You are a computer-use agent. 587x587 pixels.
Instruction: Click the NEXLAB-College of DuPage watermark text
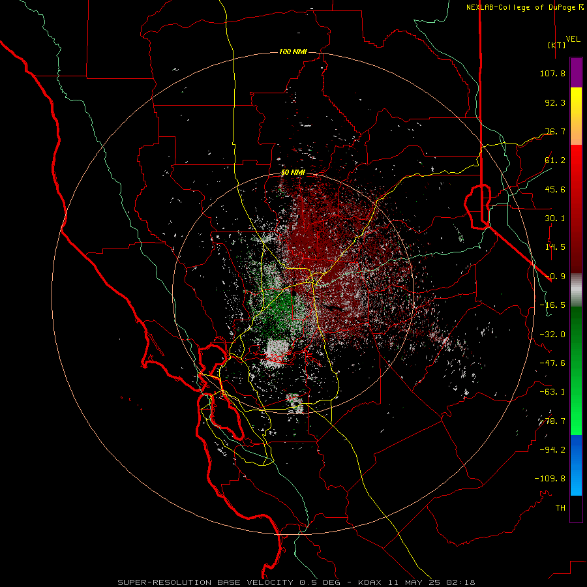(x=524, y=7)
